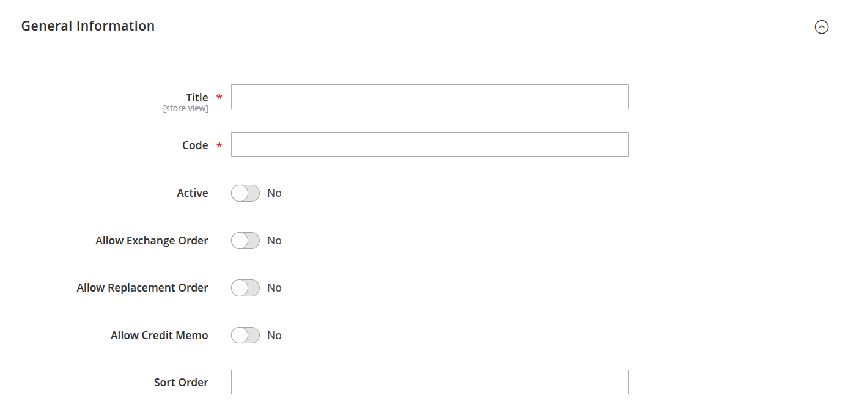Click "No" text next to Allow Credit Memo
The image size is (856, 415).
(x=275, y=336)
